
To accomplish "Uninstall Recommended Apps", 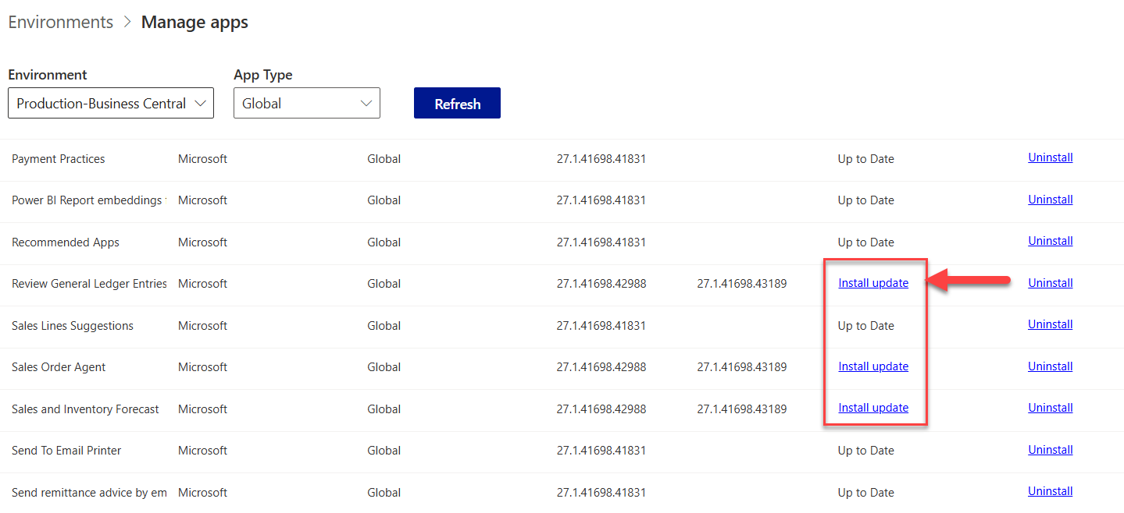I will (1050, 241).
